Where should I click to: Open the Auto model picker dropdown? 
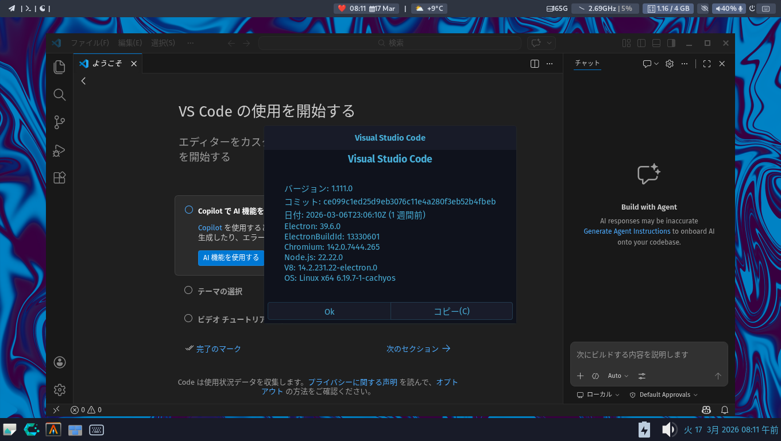618,376
